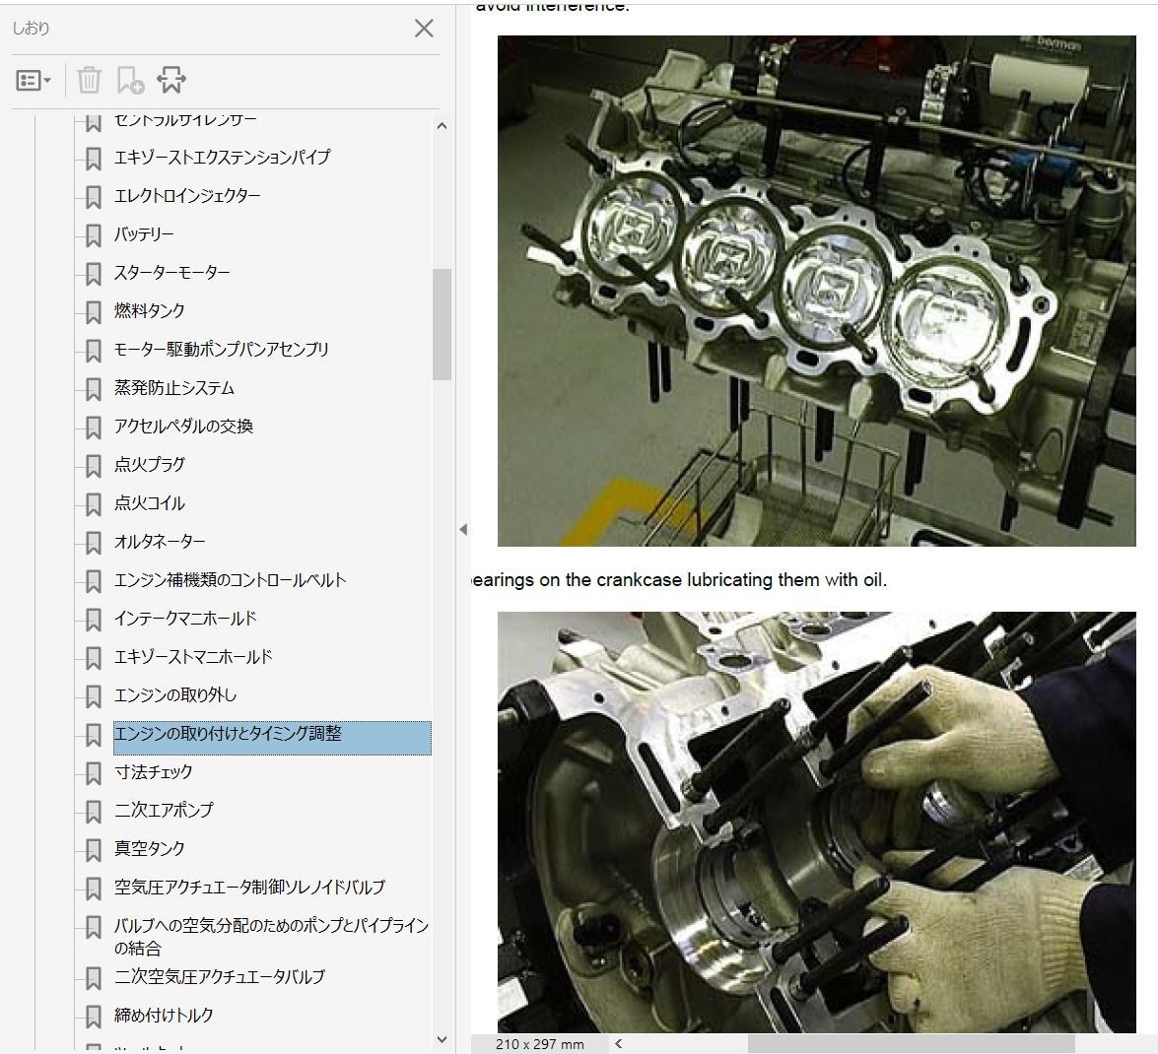Select the スターターモーター bookmark
This screenshot has width=1158, height=1054.
click(171, 273)
